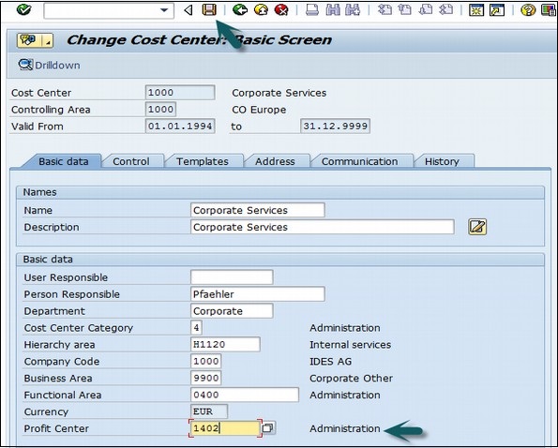The height and width of the screenshot is (448, 558).
Task: Click the Controlling Area field 1000
Action: point(160,109)
